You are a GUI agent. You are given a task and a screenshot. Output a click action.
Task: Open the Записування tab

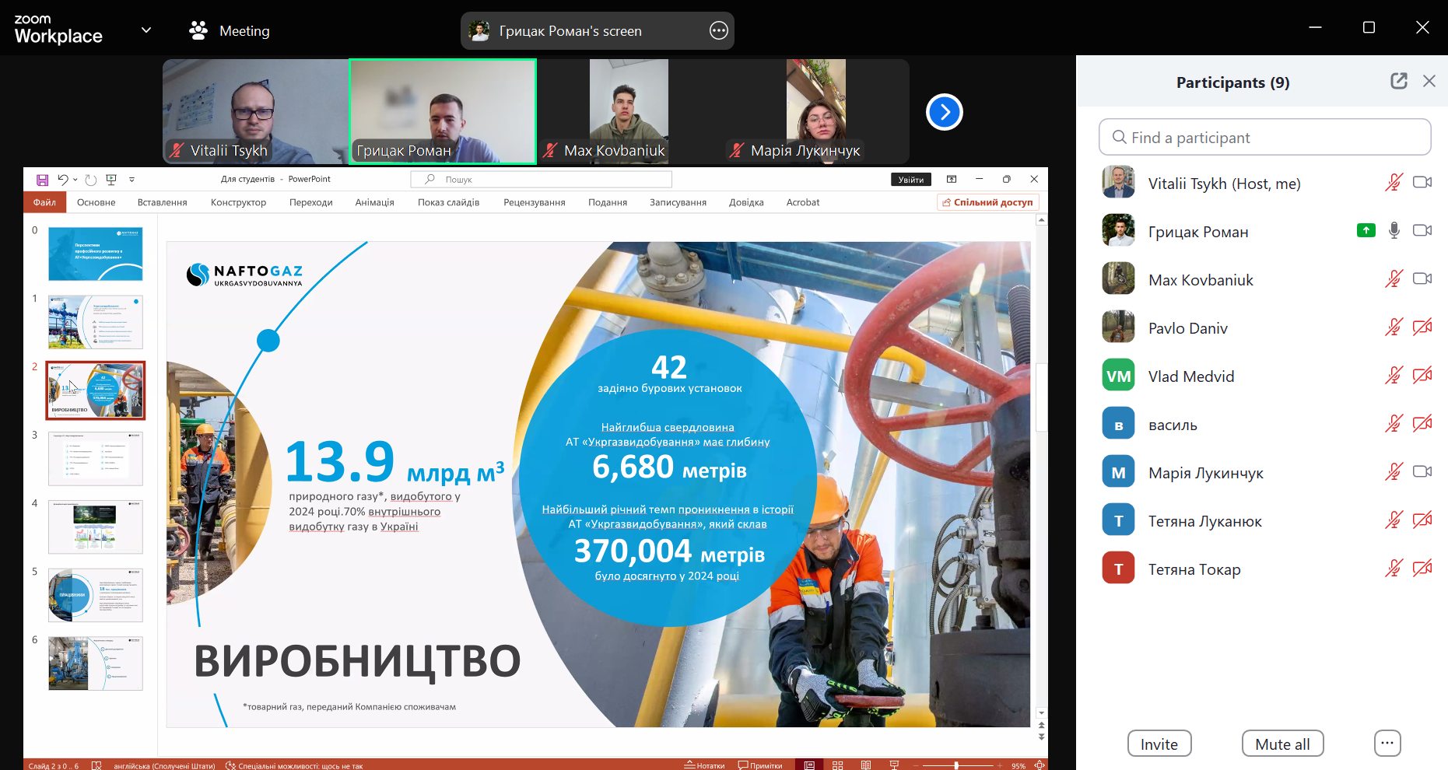point(678,202)
